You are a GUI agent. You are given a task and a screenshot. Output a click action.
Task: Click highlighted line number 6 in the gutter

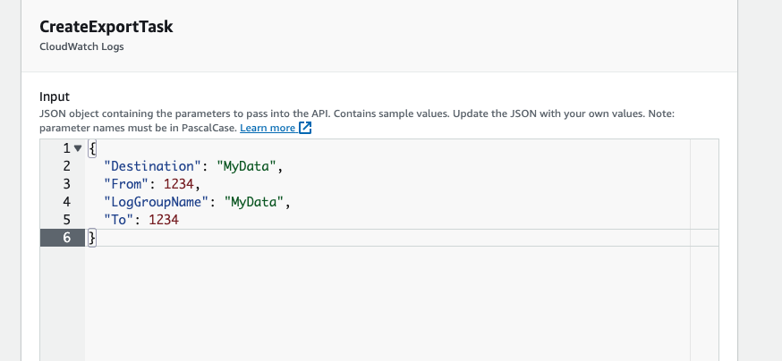(x=66, y=238)
